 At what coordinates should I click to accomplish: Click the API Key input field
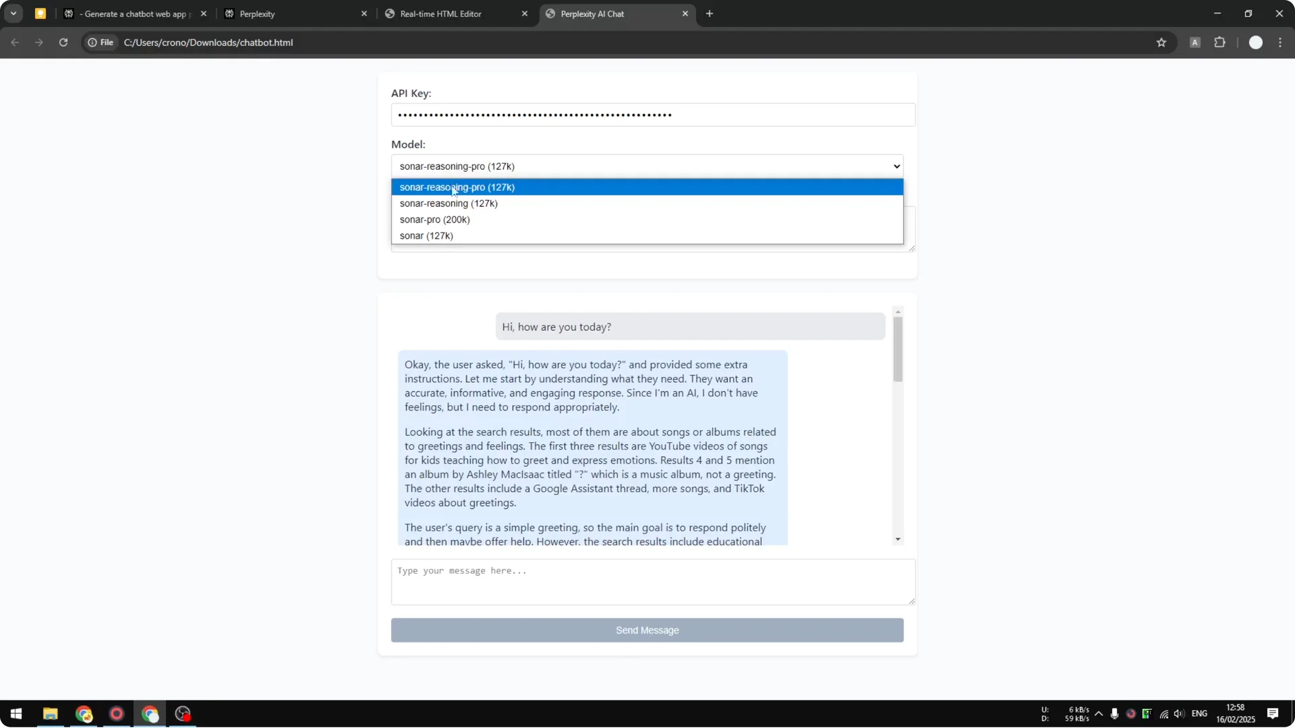pos(652,115)
